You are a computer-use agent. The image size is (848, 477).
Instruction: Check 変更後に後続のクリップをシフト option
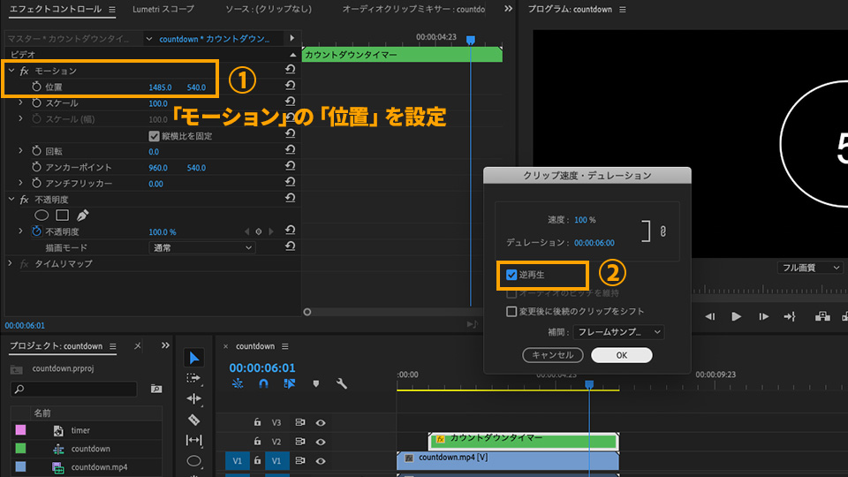(511, 312)
